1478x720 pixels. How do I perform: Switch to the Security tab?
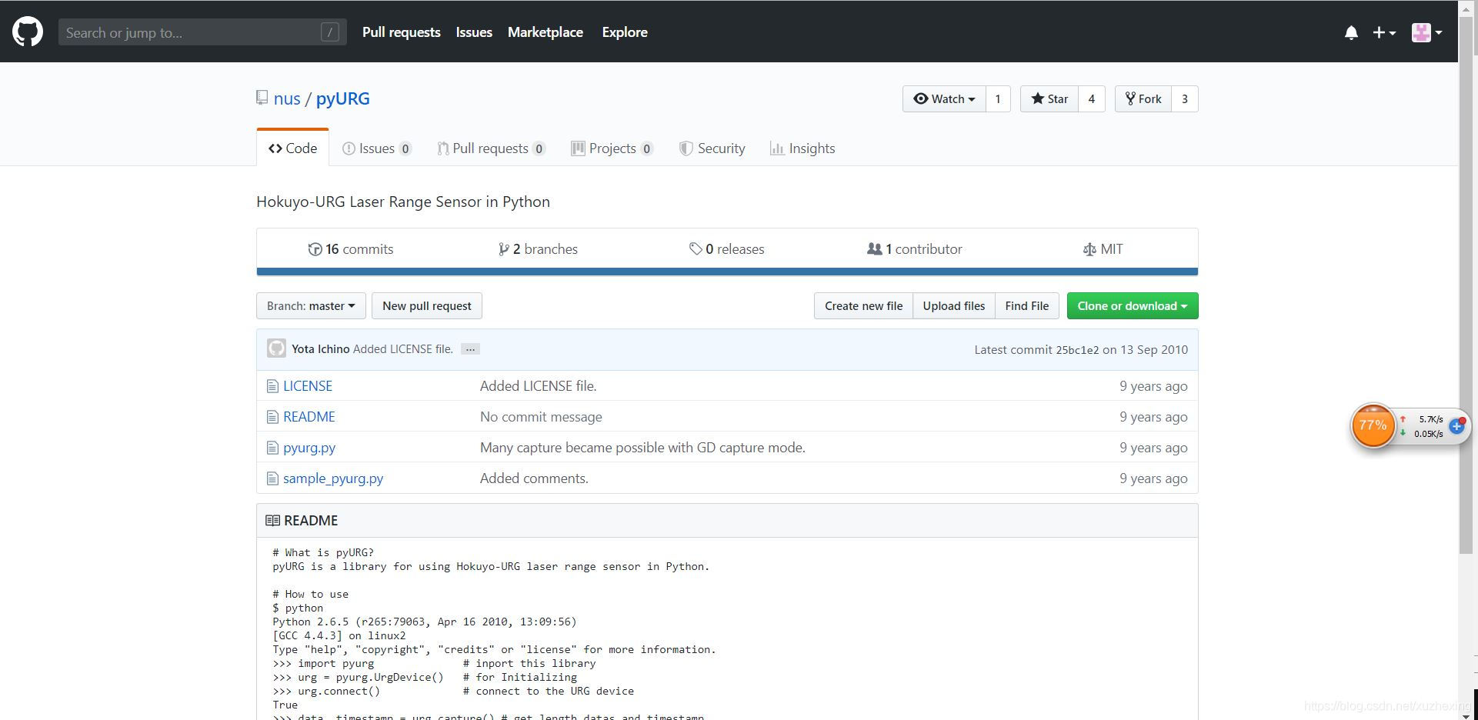712,148
